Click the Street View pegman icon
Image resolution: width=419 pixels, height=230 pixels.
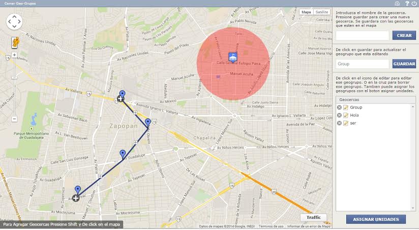15,43
